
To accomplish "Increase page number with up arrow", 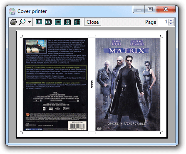I will pyautogui.click(x=171, y=20).
